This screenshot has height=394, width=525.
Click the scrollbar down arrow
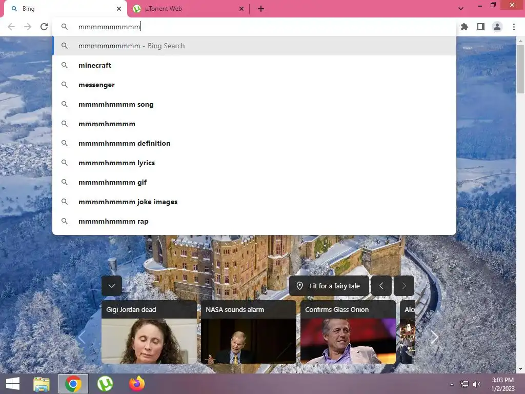click(x=520, y=369)
